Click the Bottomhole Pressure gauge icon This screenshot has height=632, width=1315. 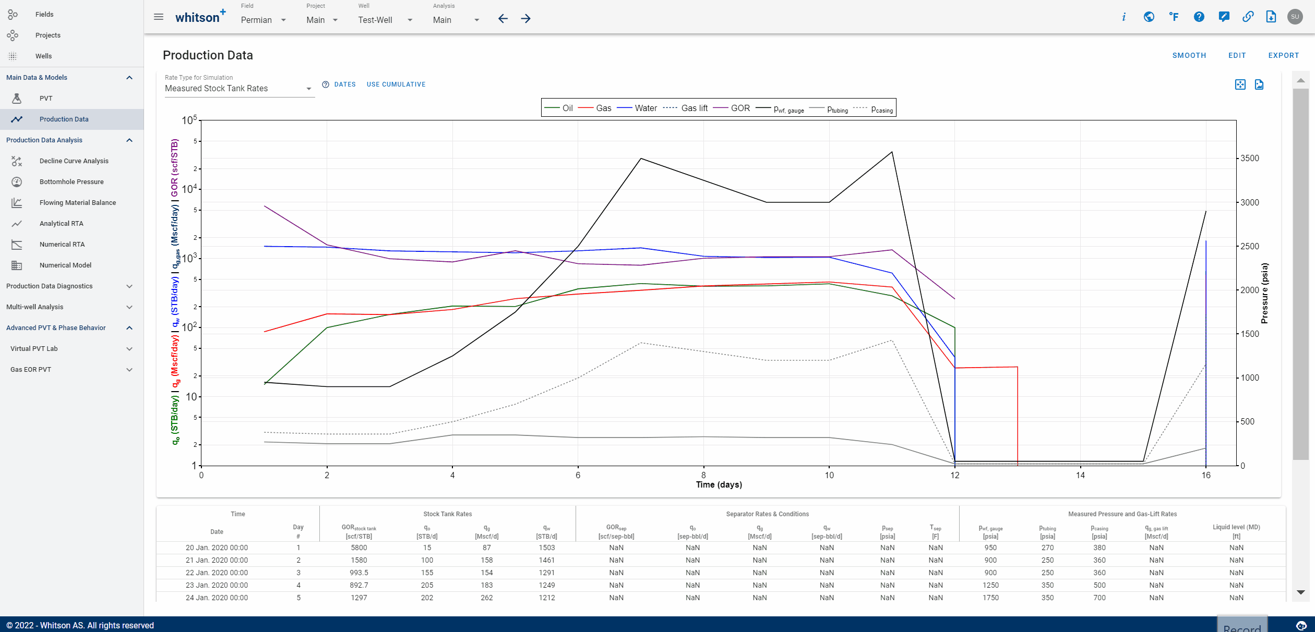point(17,182)
